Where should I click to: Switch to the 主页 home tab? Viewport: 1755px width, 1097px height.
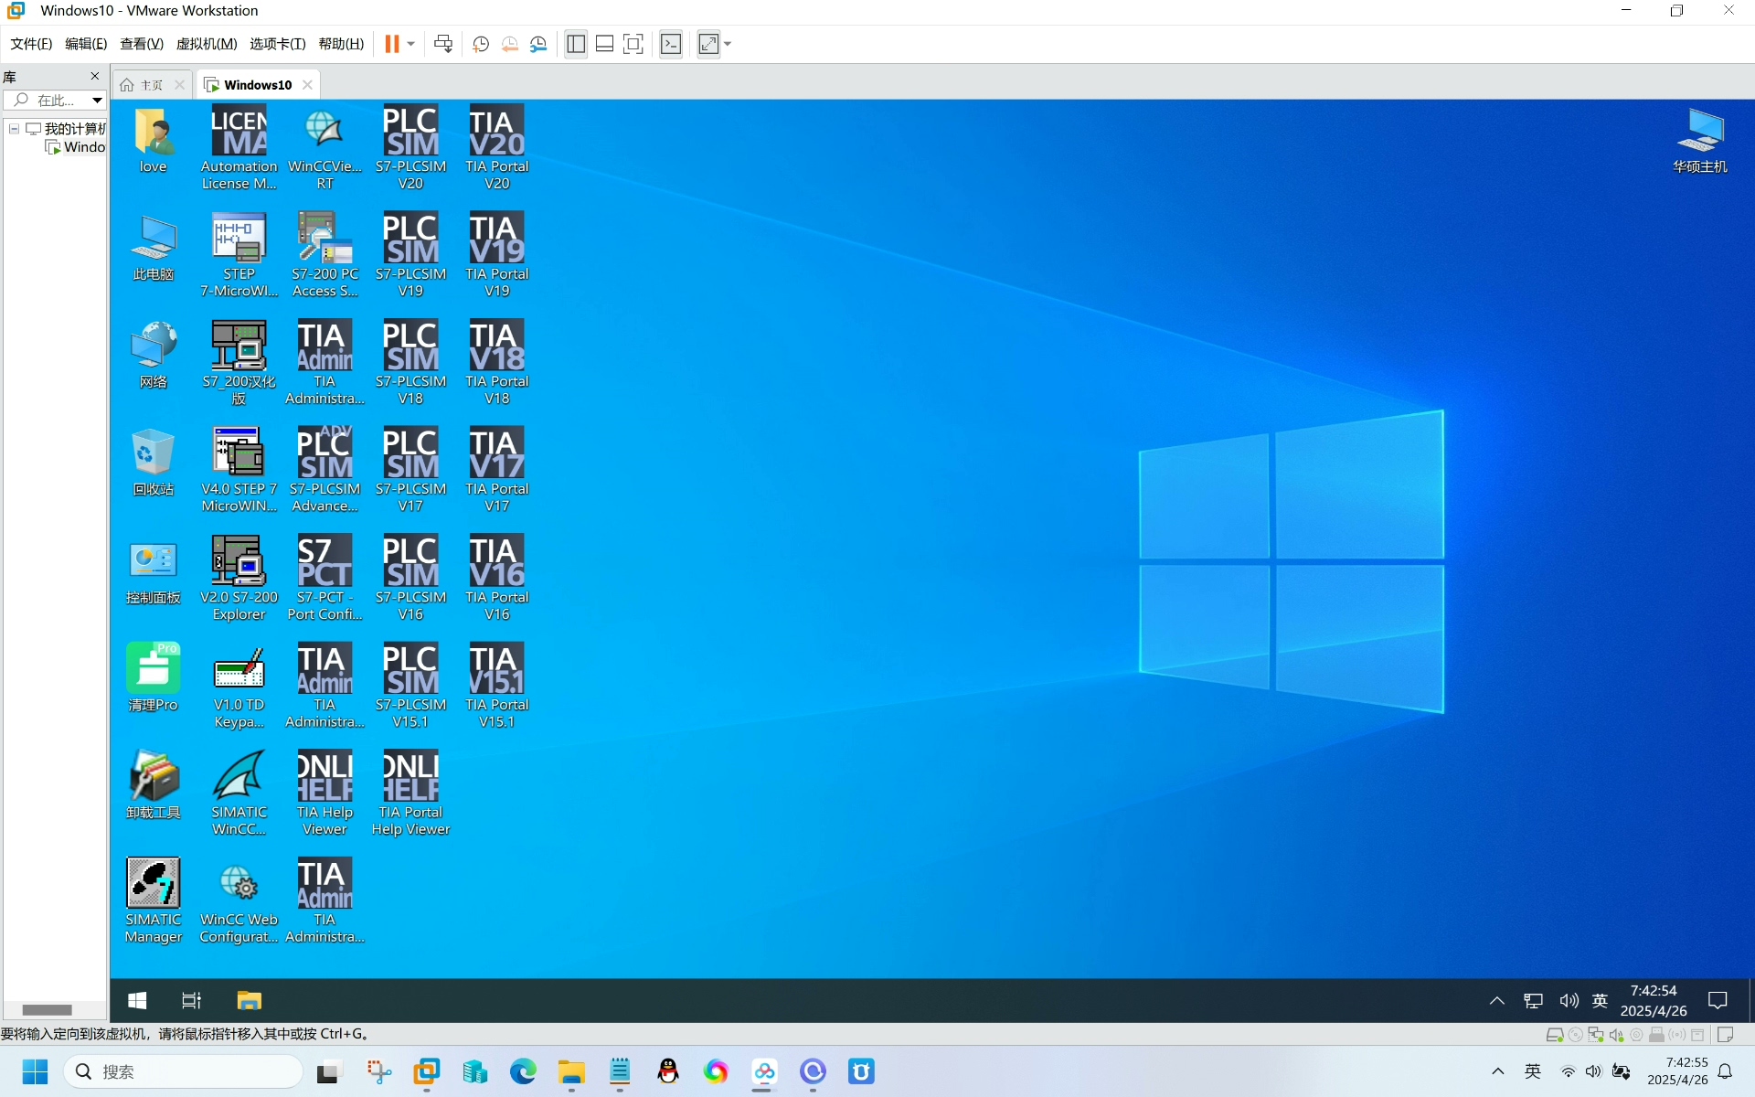click(x=152, y=84)
